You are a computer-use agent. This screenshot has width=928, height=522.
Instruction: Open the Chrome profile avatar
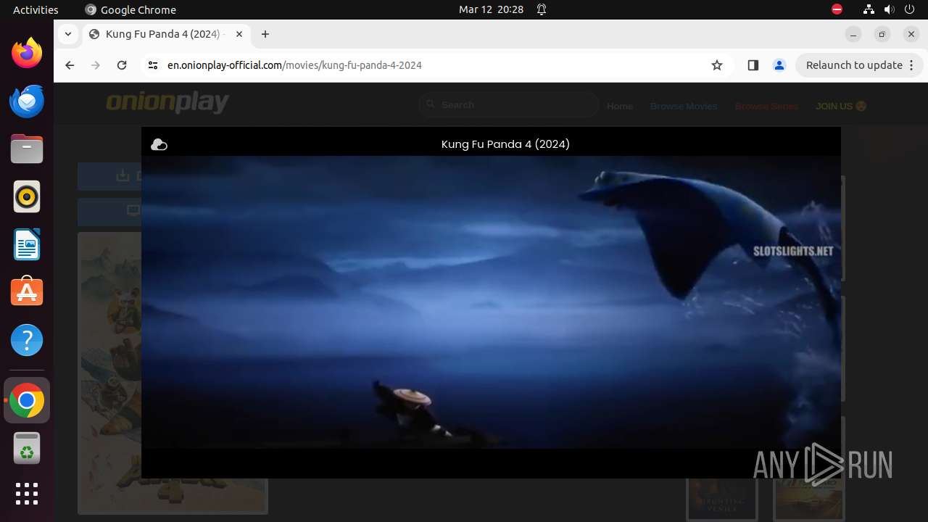click(779, 65)
